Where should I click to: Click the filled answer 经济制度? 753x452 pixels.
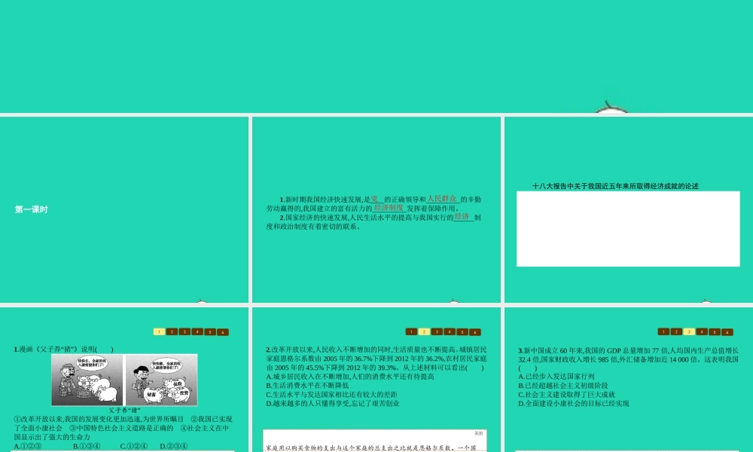click(x=389, y=208)
